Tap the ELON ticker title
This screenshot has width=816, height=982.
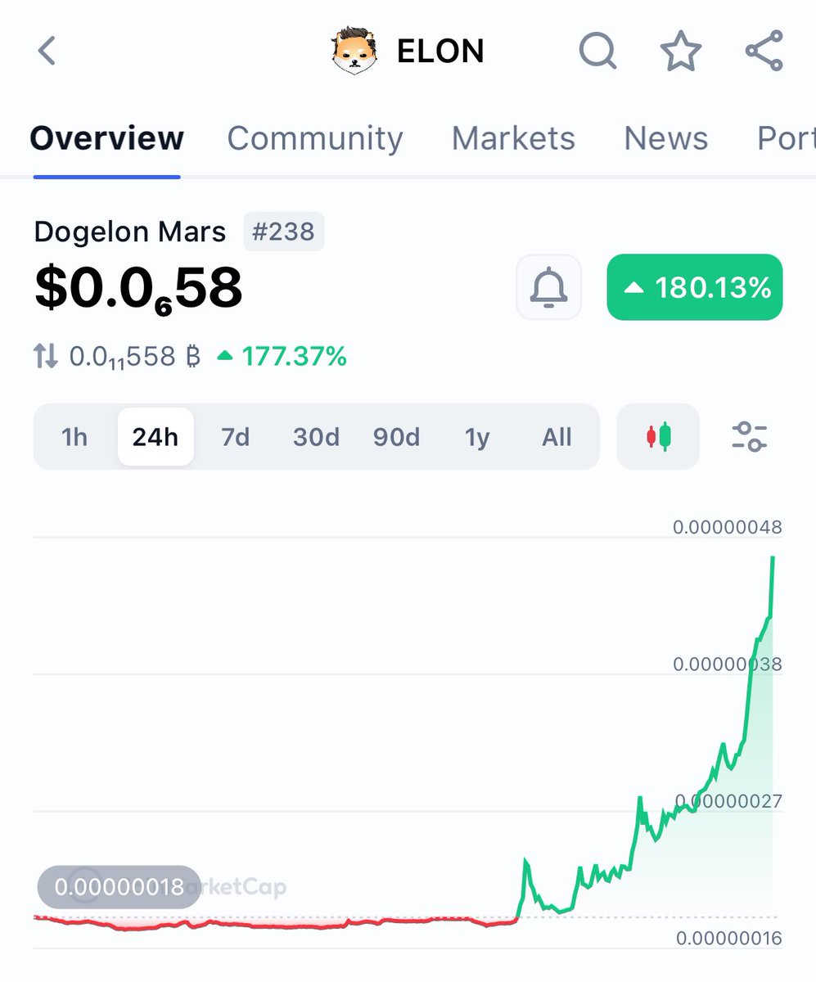click(440, 51)
